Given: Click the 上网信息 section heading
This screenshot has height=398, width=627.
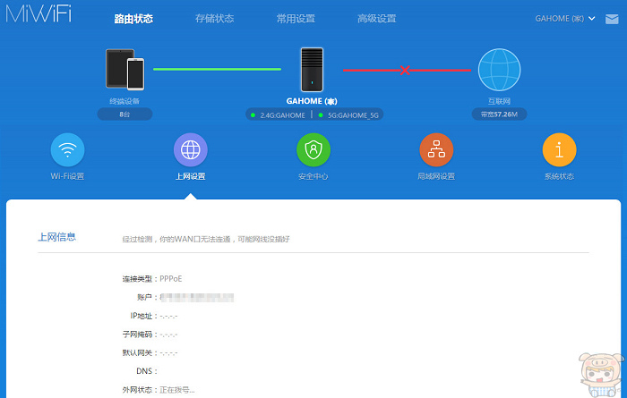Looking at the screenshot, I should click(56, 237).
